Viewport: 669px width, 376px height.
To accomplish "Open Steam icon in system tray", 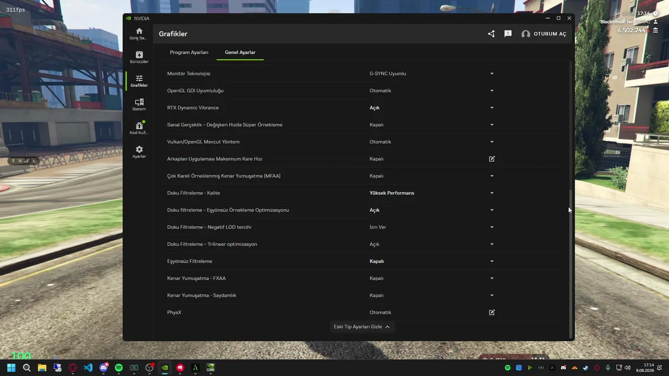I will [x=585, y=368].
